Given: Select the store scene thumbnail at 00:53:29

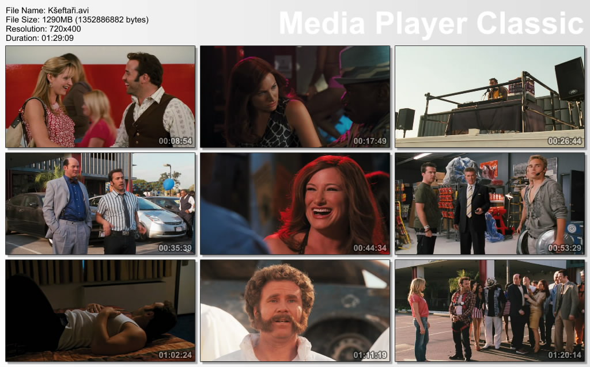Looking at the screenshot, I should [x=489, y=203].
